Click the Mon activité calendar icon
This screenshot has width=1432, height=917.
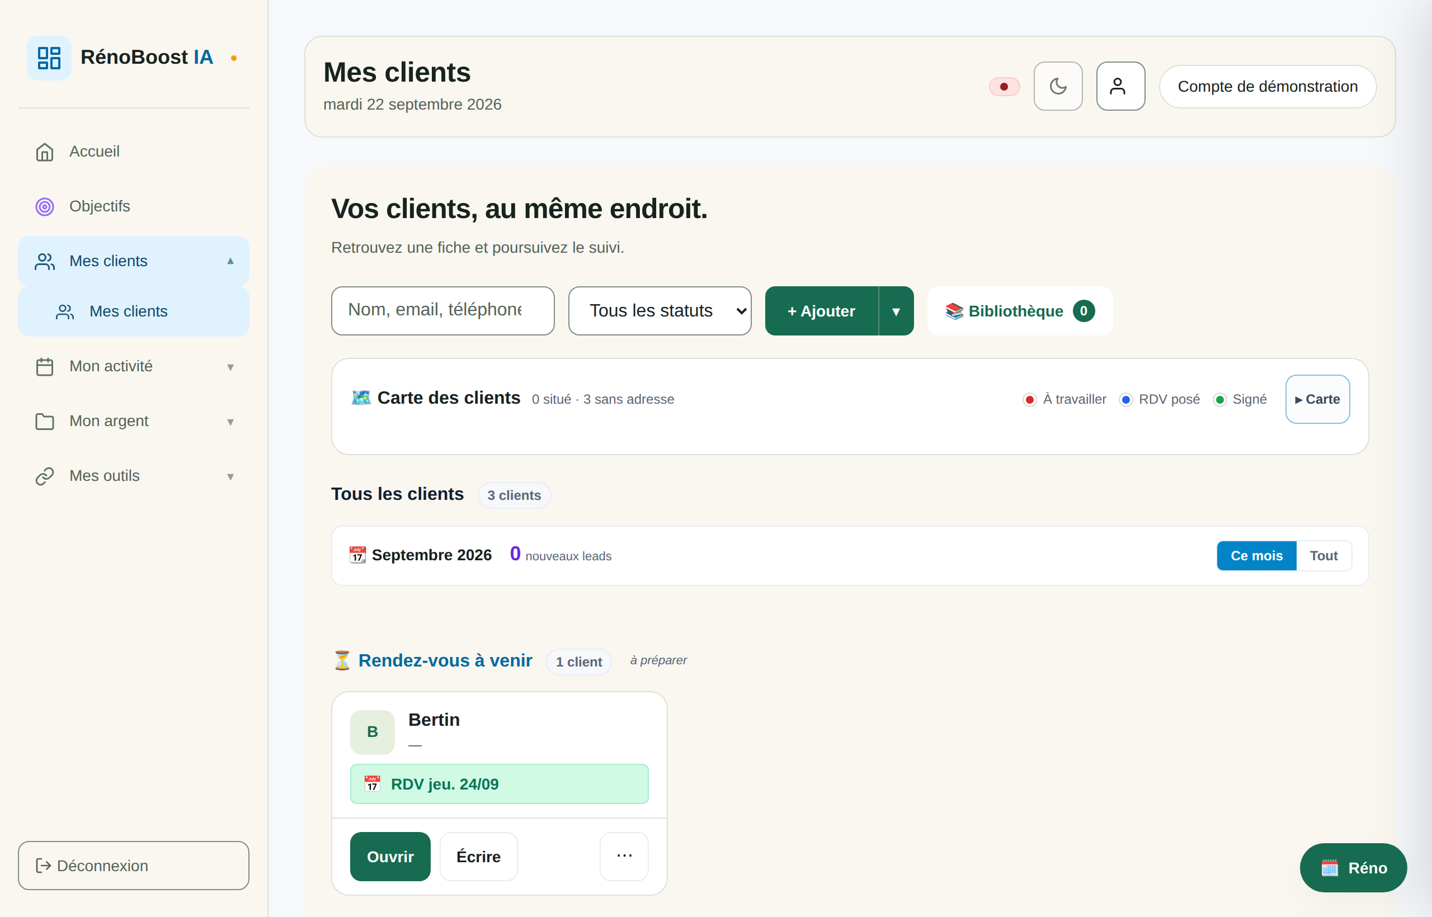click(x=45, y=367)
